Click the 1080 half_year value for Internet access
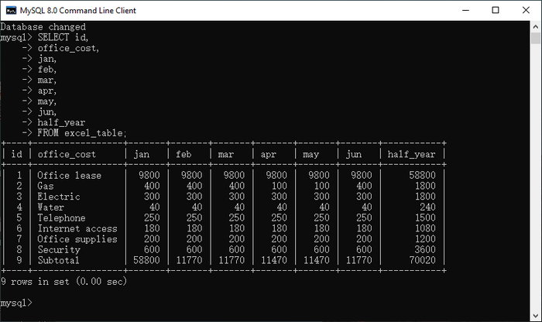Image resolution: width=542 pixels, height=322 pixels. pyautogui.click(x=425, y=228)
